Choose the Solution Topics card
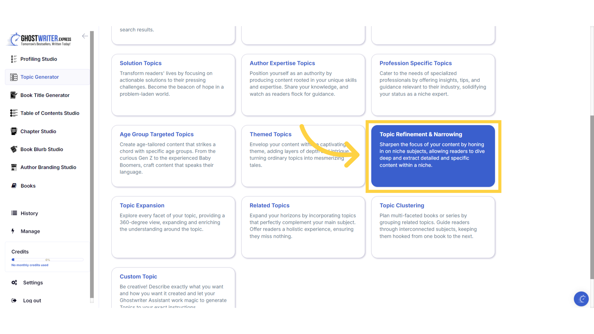 (x=173, y=85)
